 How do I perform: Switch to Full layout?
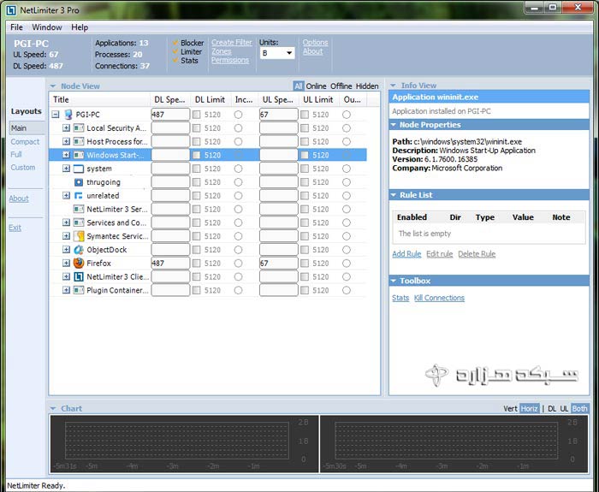click(16, 154)
